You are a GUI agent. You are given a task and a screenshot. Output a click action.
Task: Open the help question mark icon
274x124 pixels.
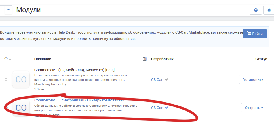tap(256, 10)
